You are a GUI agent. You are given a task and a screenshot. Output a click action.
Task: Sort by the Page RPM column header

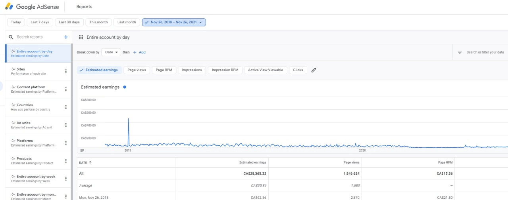coord(444,162)
